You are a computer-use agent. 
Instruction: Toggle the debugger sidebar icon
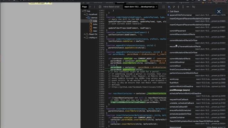pos(164,7)
